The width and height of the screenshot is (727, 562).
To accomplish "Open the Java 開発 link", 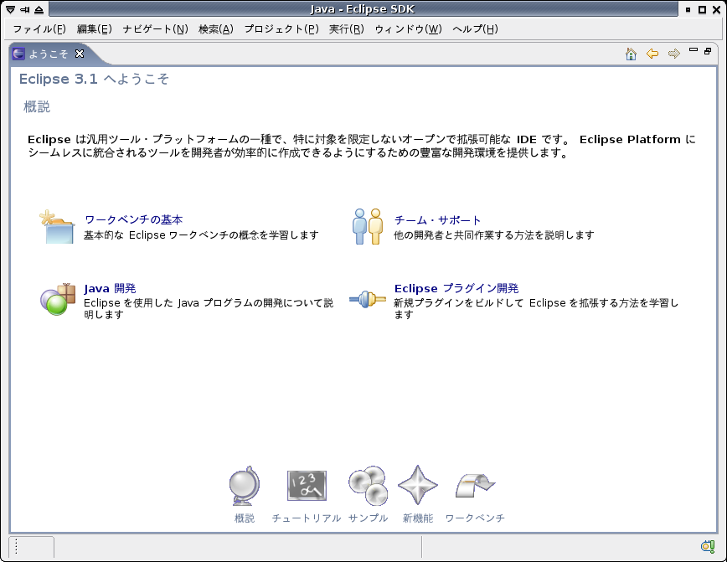I will 110,288.
